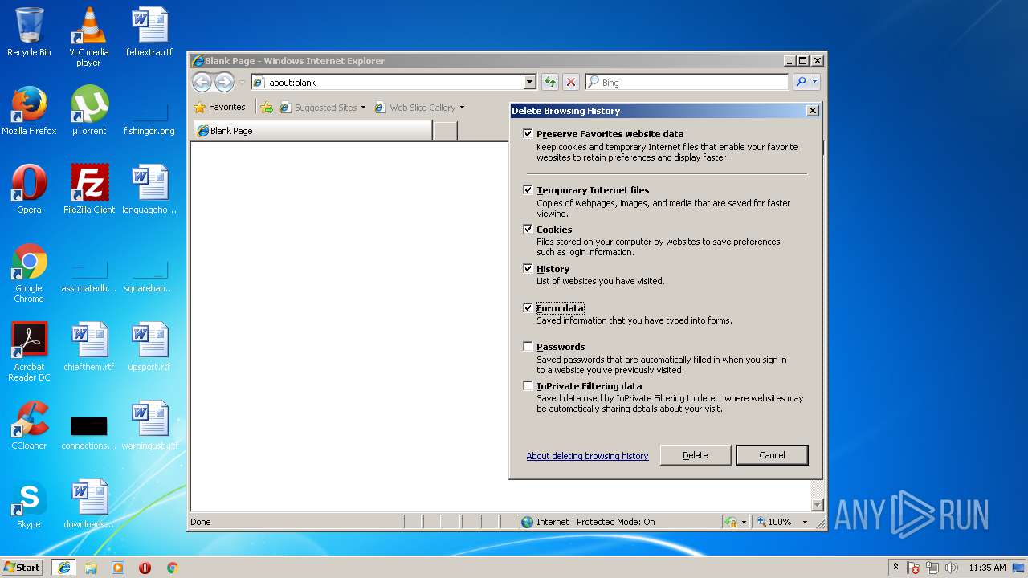Close Delete Browsing History dialog
The height and width of the screenshot is (578, 1028).
click(812, 111)
